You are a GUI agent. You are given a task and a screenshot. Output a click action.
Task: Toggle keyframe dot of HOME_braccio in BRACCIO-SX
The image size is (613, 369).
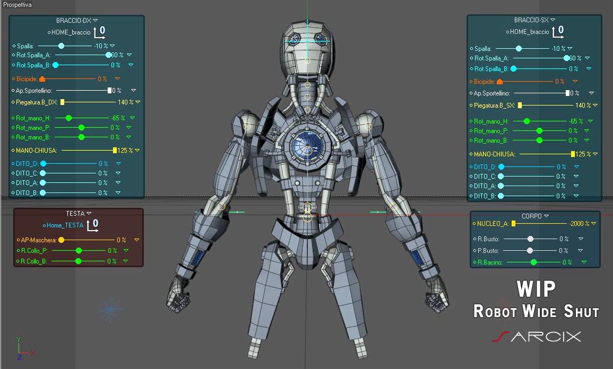click(x=507, y=32)
